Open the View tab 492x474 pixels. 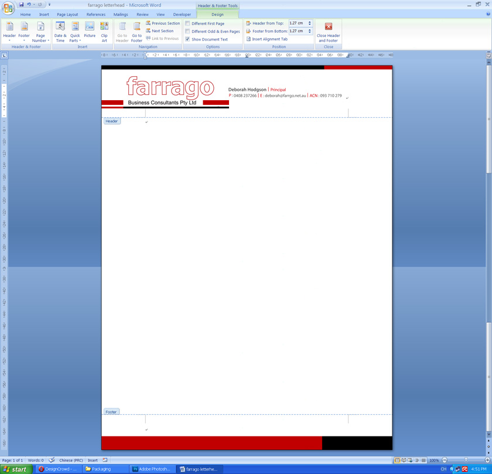(160, 15)
